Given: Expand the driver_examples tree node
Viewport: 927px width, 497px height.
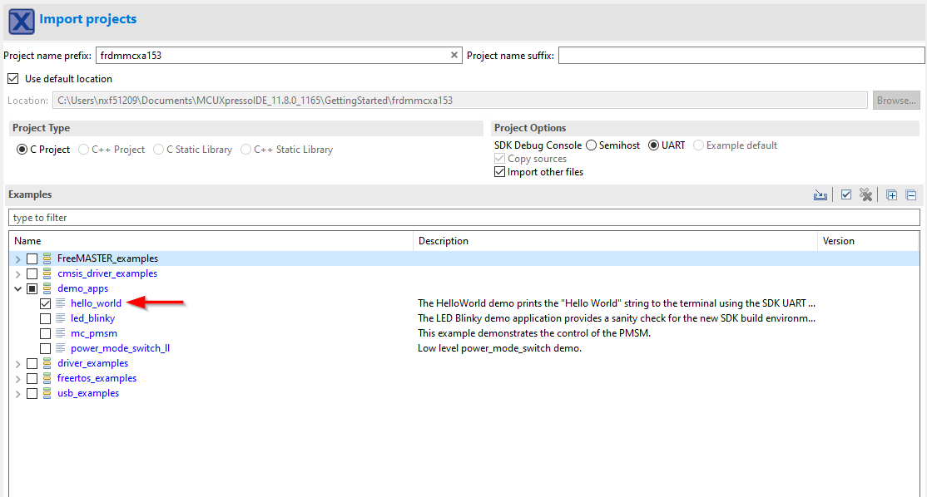Looking at the screenshot, I should point(18,363).
